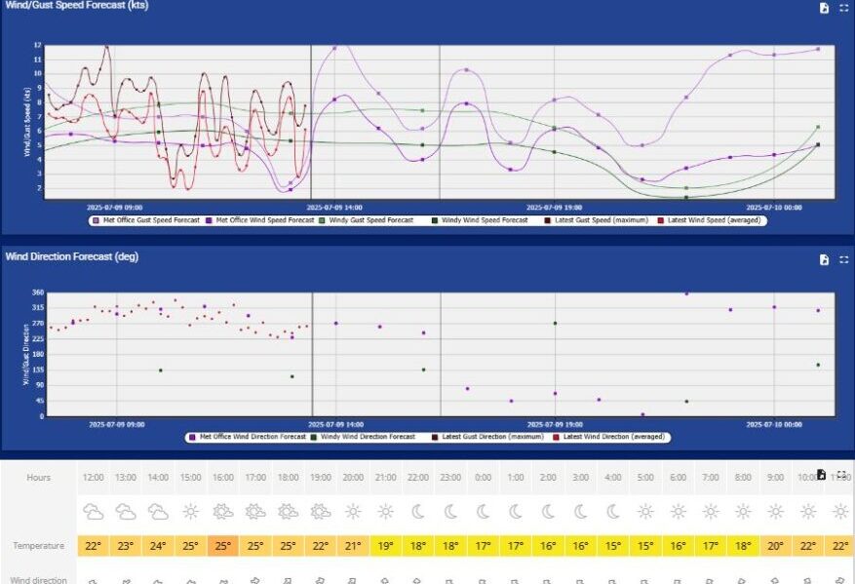Click export icon on hourly forecast table
Viewport: 855px width, 584px height.
coord(822,475)
